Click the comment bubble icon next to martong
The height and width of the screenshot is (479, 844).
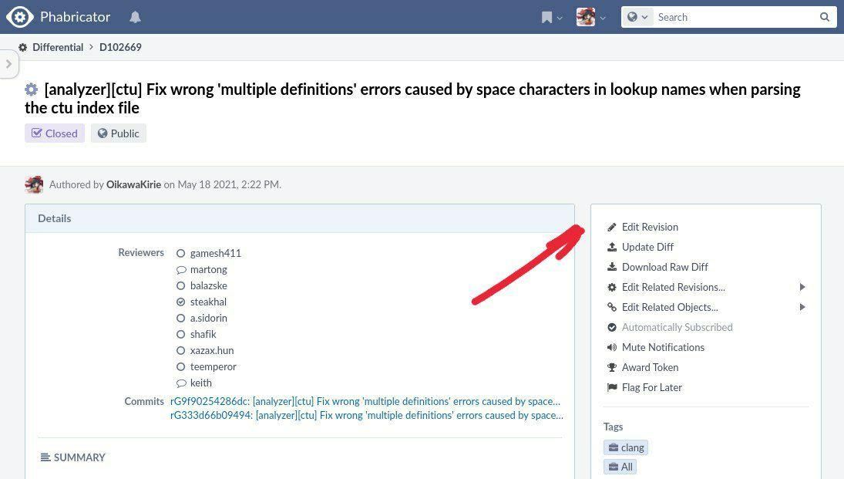181,269
